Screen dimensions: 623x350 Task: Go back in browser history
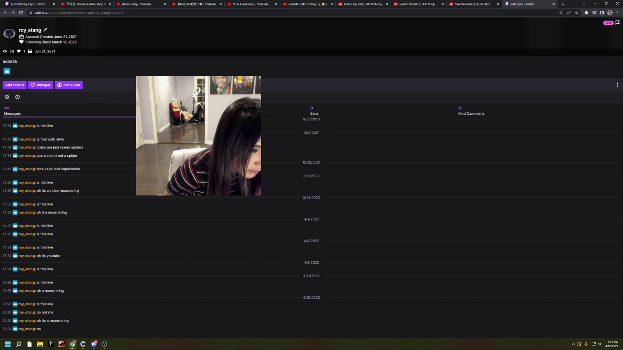click(5, 12)
